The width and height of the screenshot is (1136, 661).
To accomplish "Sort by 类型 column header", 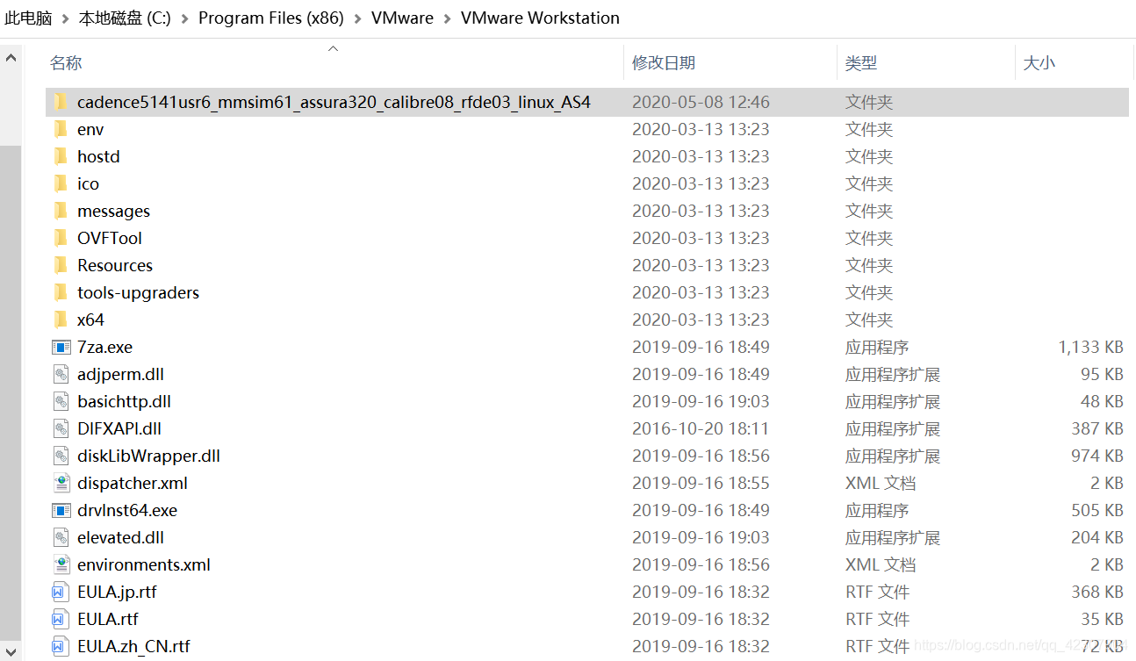I will (861, 63).
